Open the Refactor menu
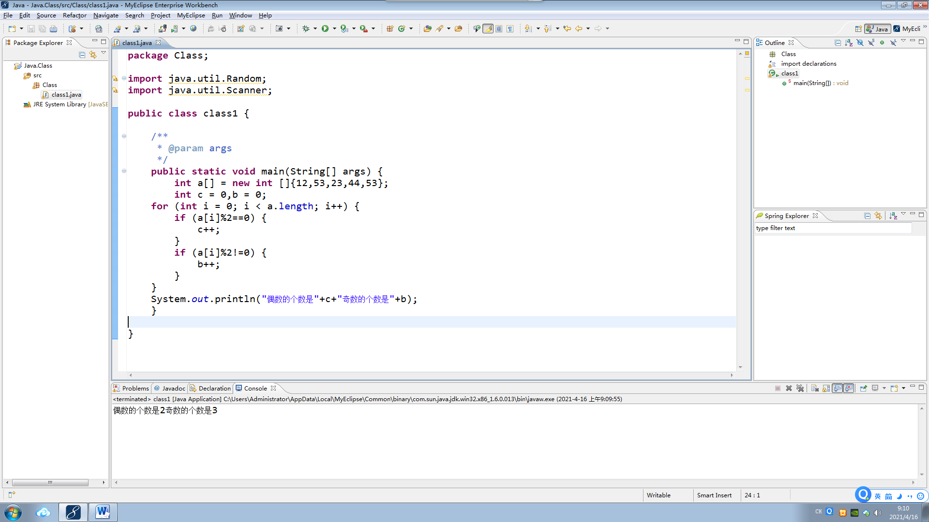The width and height of the screenshot is (929, 522). pyautogui.click(x=75, y=15)
